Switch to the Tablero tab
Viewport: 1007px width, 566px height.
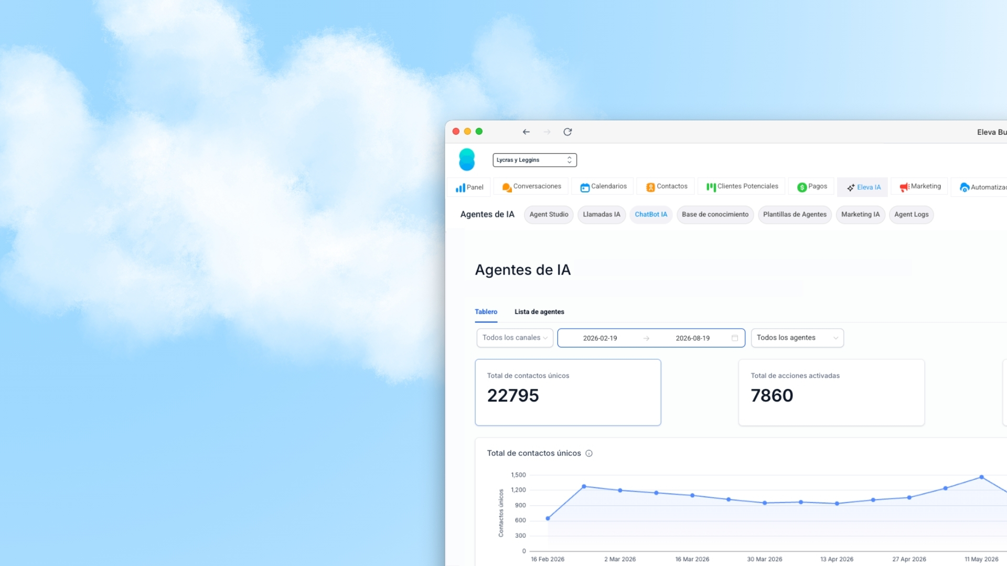tap(486, 312)
